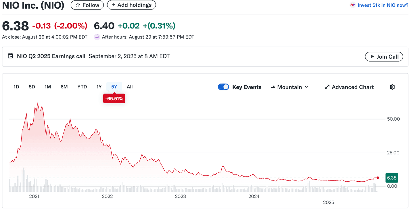Click the Advanced Chart expand arrows icon
The height and width of the screenshot is (209, 414).
pos(327,87)
